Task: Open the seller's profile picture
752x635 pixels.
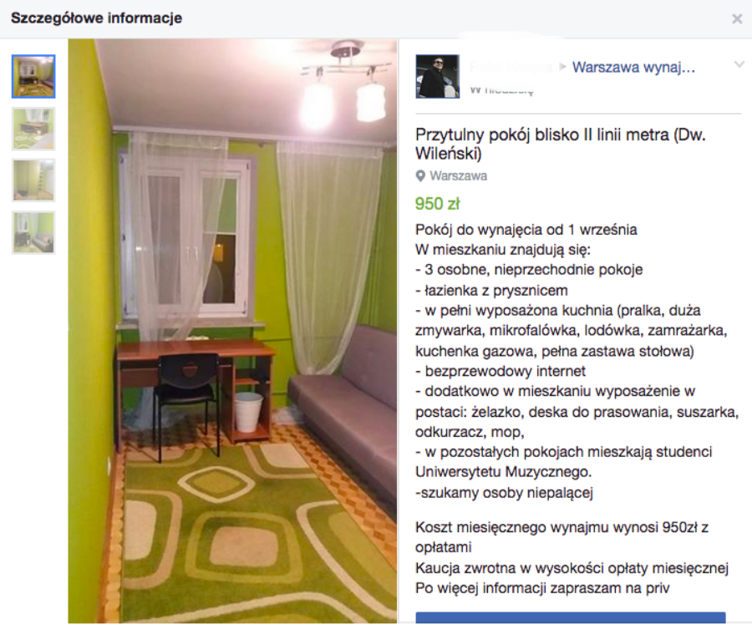Action: click(437, 77)
